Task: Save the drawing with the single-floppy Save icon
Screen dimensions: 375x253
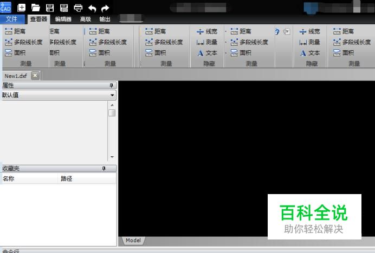Action: pyautogui.click(x=50, y=8)
